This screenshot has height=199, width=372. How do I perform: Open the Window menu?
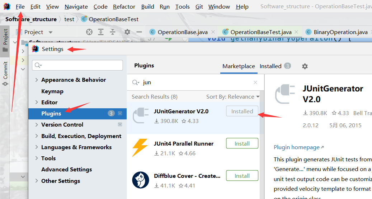pos(219,7)
